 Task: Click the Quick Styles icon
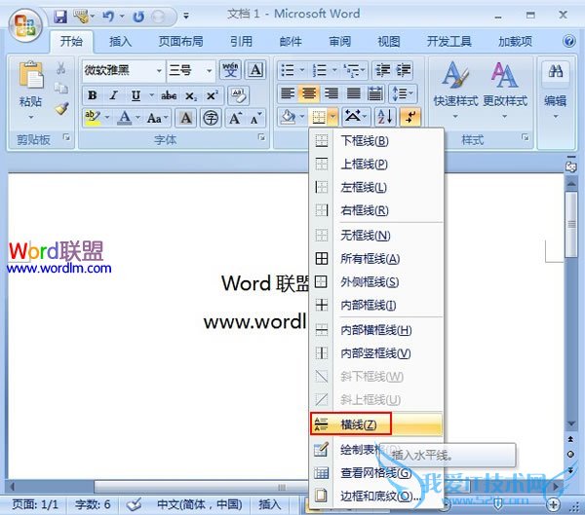pyautogui.click(x=453, y=78)
